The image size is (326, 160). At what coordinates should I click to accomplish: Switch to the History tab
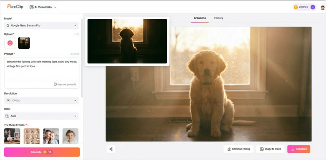219,18
